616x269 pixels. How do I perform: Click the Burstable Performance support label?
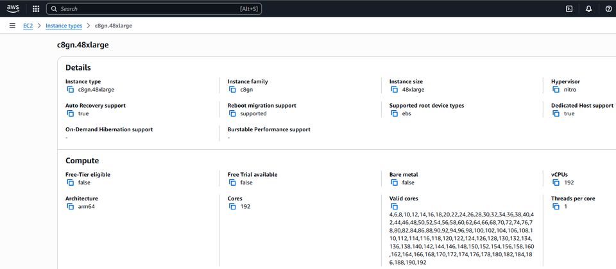[269, 129]
